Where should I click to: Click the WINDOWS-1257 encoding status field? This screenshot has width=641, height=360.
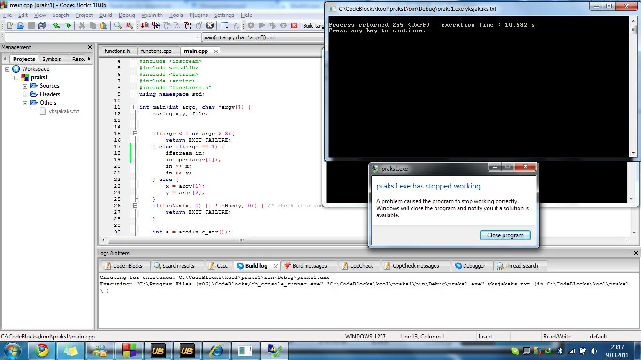[x=366, y=337]
